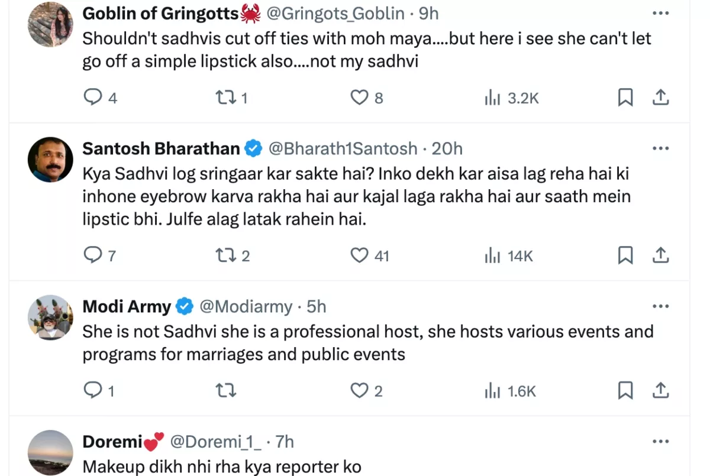Open more options on Goblin's tweet
This screenshot has width=710, height=476.
660,13
